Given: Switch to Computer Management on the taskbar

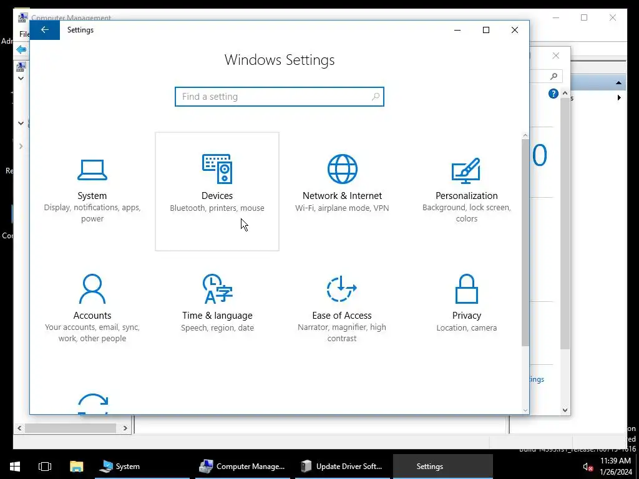Looking at the screenshot, I should (x=243, y=467).
